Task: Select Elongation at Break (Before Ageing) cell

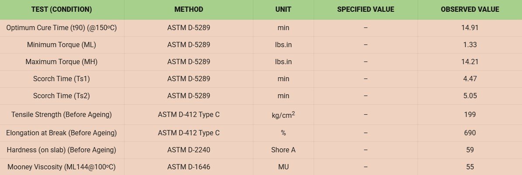Action: (62, 133)
